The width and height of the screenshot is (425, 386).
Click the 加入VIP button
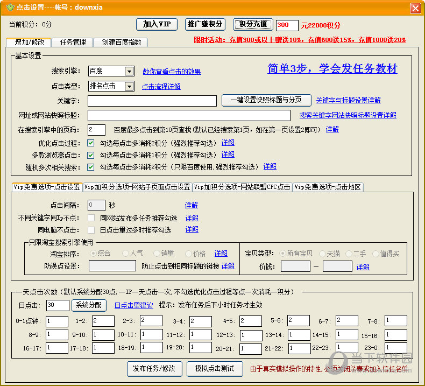[x=157, y=24]
